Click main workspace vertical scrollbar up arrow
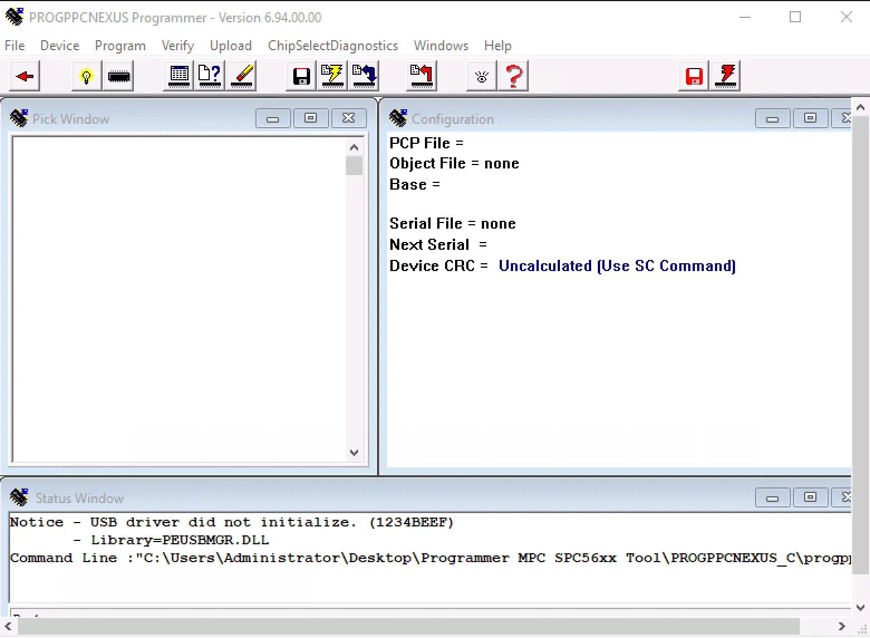The height and width of the screenshot is (638, 870). (861, 107)
